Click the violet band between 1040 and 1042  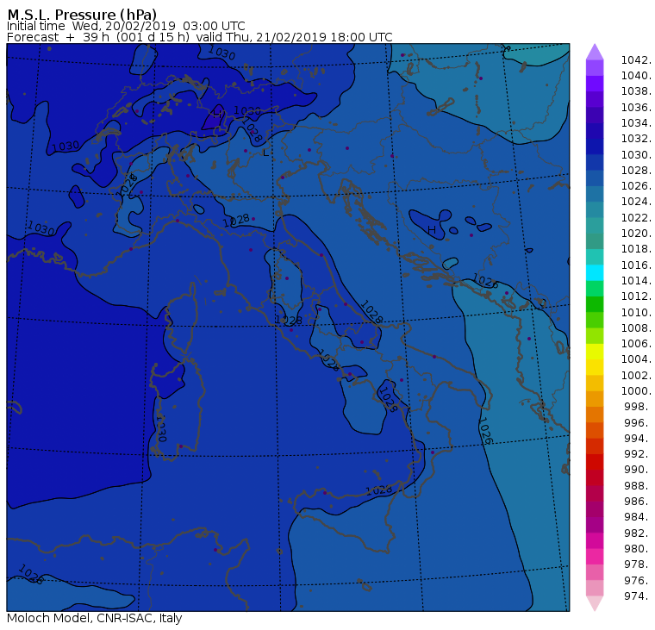pos(595,68)
